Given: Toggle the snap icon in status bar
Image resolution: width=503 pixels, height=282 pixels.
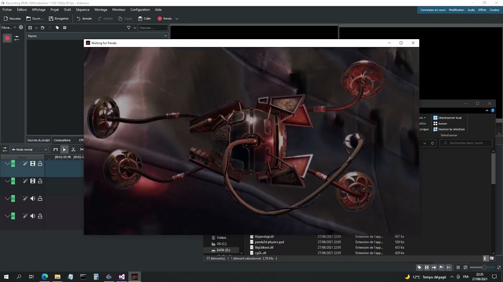Looking at the screenshot, I should pyautogui.click(x=449, y=268).
